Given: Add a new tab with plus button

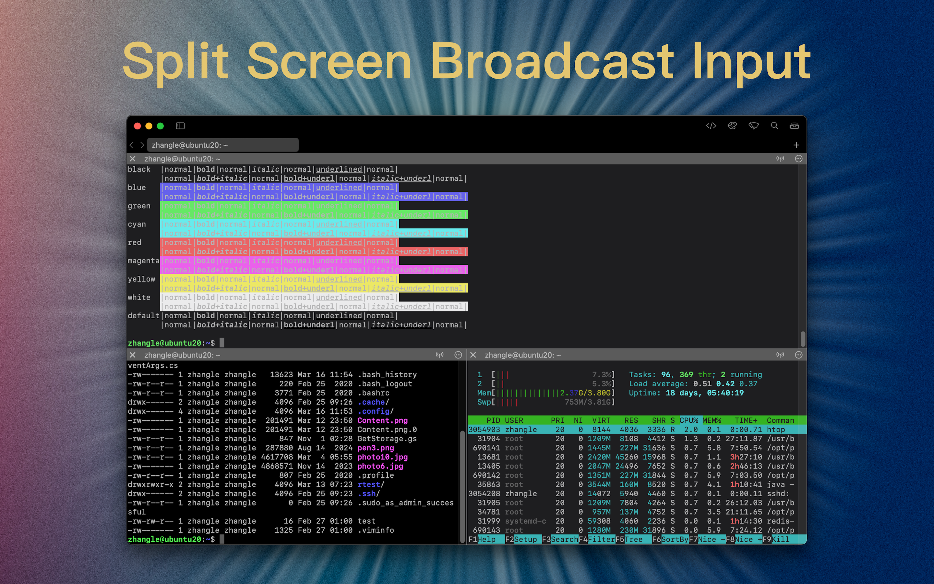Looking at the screenshot, I should [x=796, y=145].
